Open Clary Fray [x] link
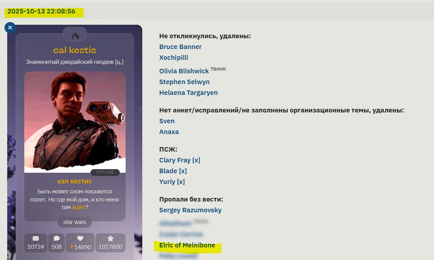Image resolution: width=434 pixels, height=260 pixels. [x=180, y=160]
